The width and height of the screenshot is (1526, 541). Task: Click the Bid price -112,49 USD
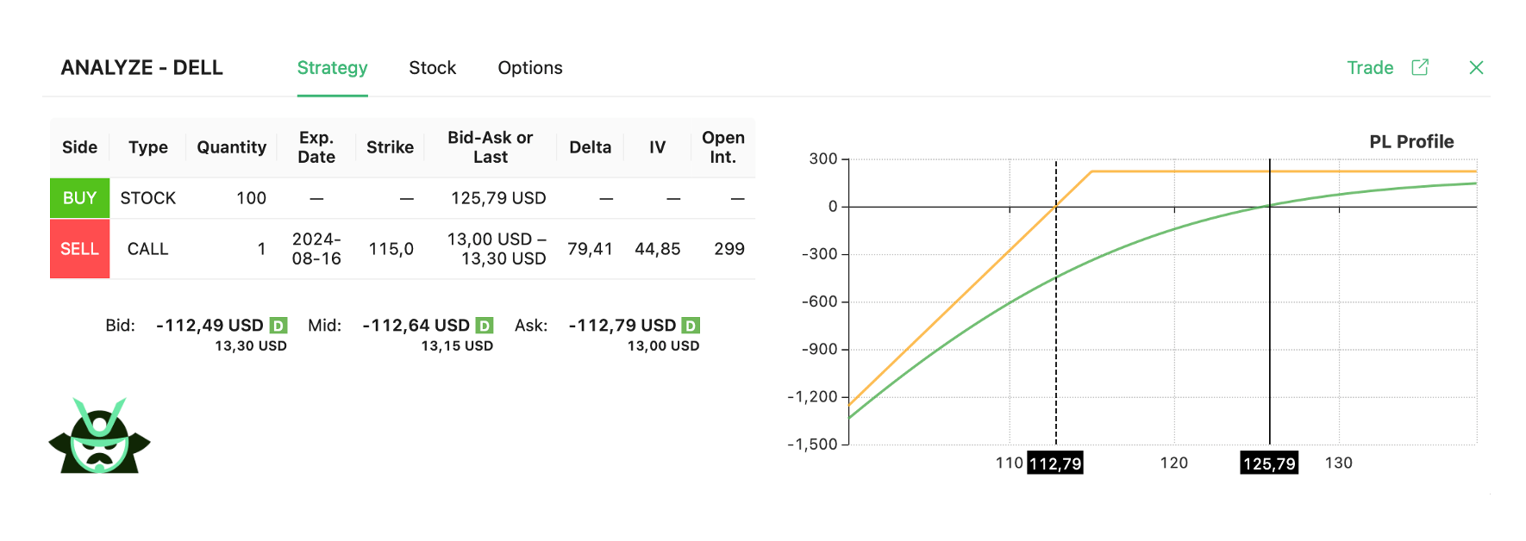[x=210, y=326]
